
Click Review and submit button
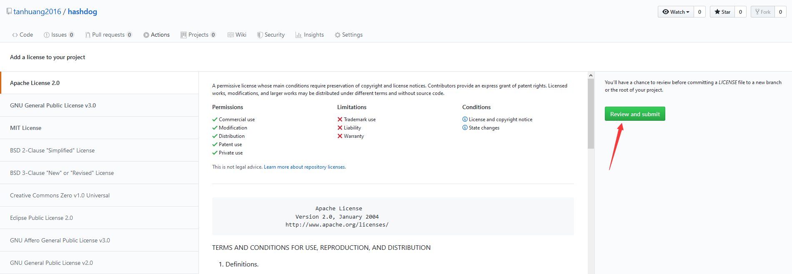635,114
